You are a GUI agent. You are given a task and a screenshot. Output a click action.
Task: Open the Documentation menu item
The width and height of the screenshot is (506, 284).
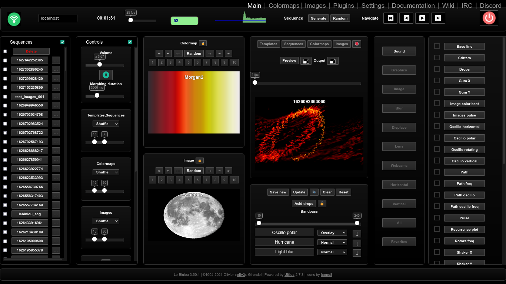(x=413, y=6)
